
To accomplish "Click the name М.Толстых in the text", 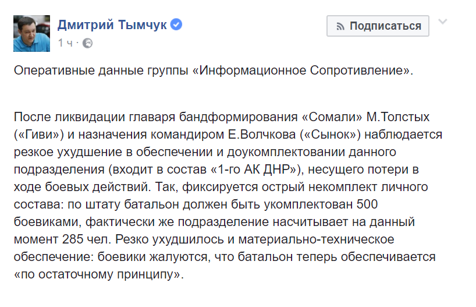I will [x=398, y=117].
